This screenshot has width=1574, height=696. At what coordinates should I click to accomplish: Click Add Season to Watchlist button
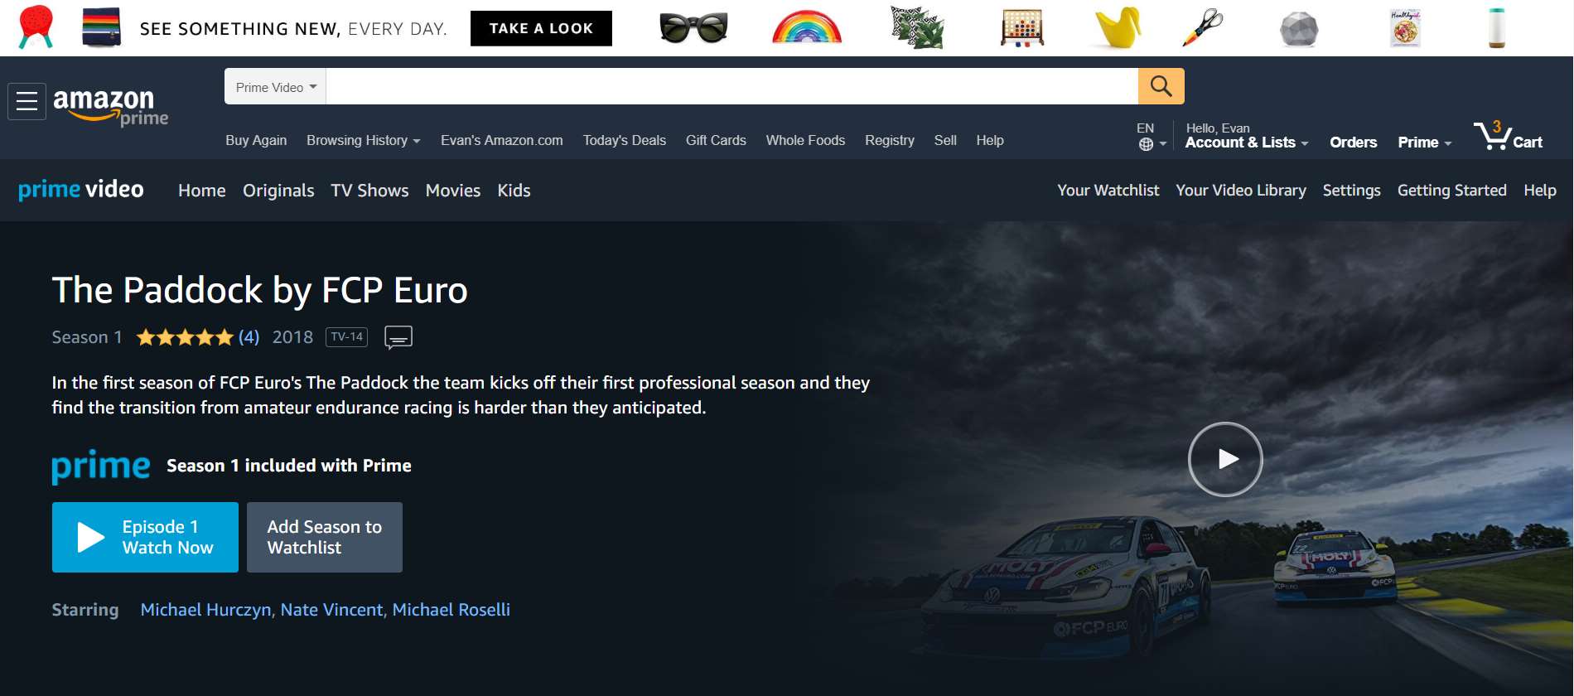pyautogui.click(x=325, y=537)
